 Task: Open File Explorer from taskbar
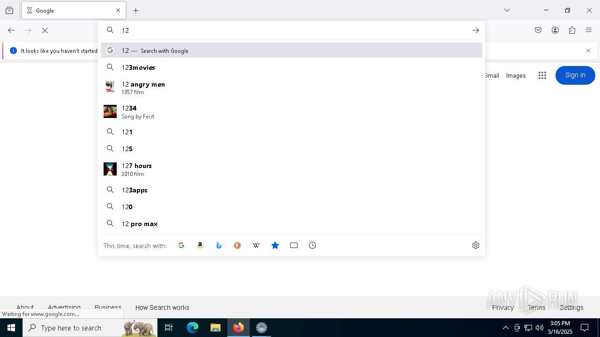(216, 328)
